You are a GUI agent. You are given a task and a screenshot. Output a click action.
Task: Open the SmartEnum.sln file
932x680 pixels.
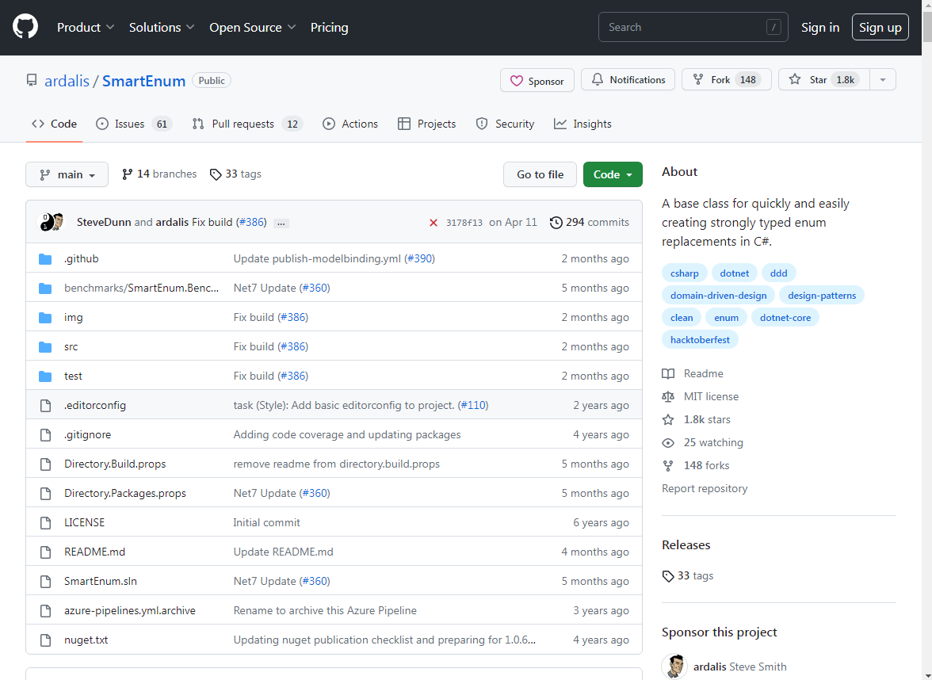coord(101,582)
